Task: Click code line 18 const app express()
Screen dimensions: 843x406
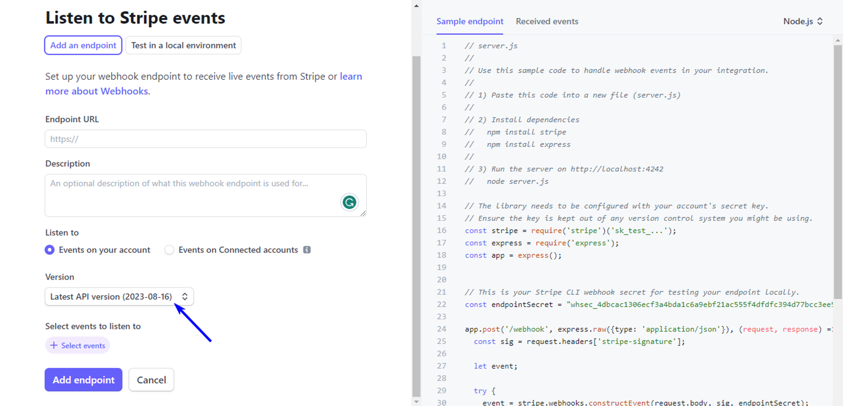Action: (x=513, y=255)
